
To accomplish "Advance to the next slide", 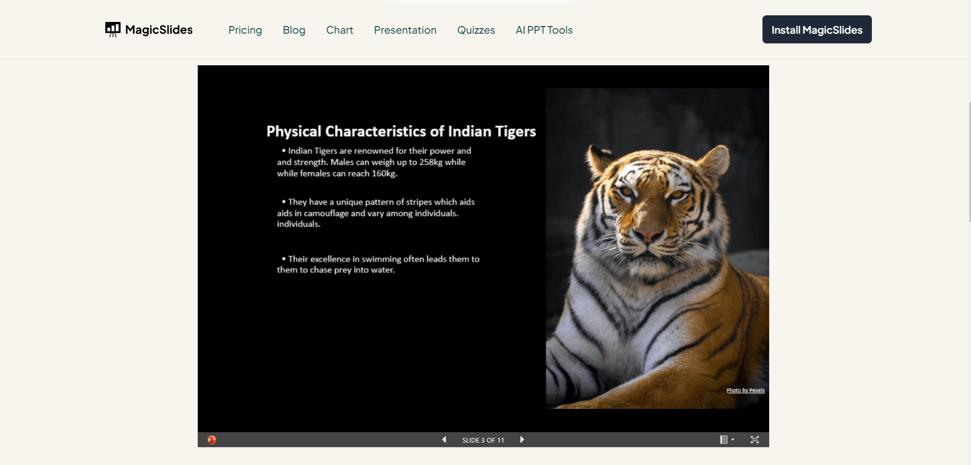I will [x=522, y=440].
